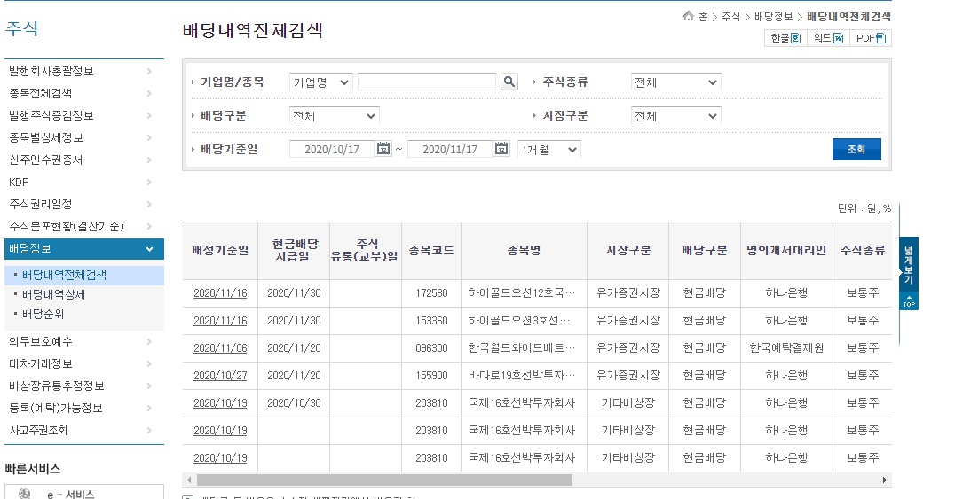
Task: Select 배당순위 submenu item
Action: coord(43,314)
